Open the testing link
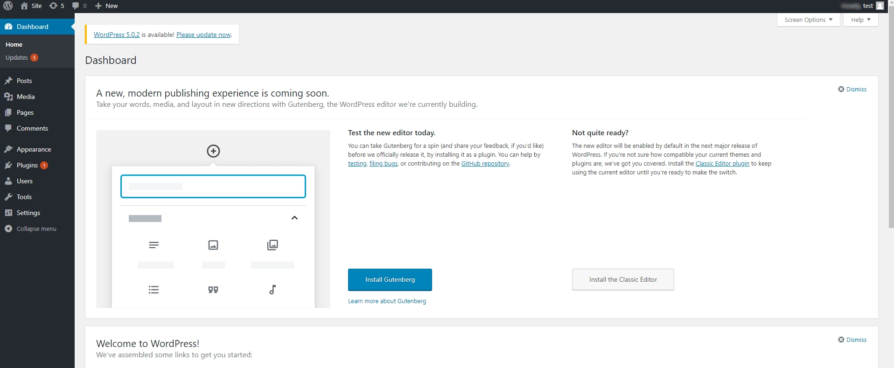Image resolution: width=894 pixels, height=368 pixels. click(x=357, y=164)
